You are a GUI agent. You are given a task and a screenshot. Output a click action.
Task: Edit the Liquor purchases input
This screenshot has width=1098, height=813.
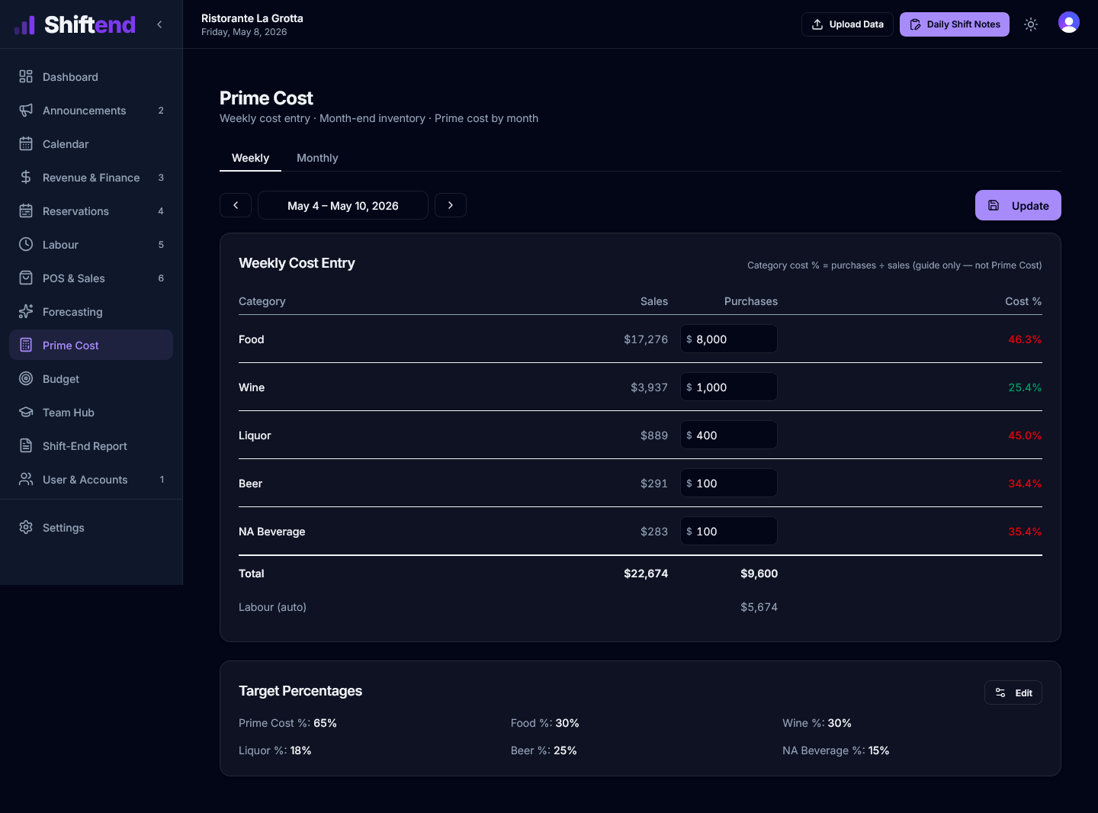point(729,435)
